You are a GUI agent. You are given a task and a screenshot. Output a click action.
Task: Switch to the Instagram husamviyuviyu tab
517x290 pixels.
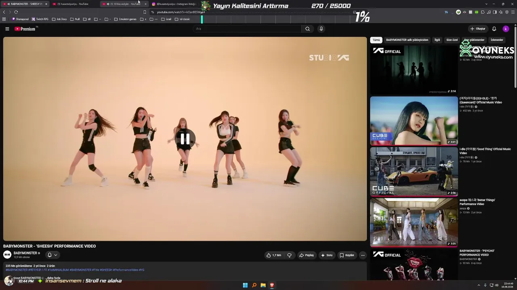click(x=174, y=4)
